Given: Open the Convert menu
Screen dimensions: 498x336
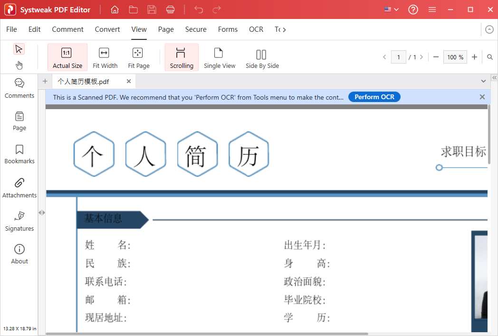Looking at the screenshot, I should 107,29.
